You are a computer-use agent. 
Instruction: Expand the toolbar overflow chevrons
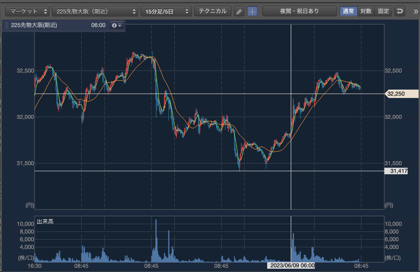point(415,11)
